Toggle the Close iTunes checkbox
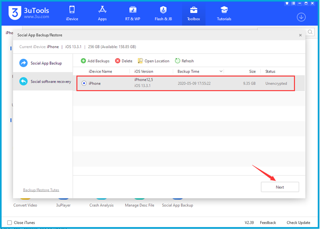This screenshot has width=320, height=229. click(x=9, y=223)
